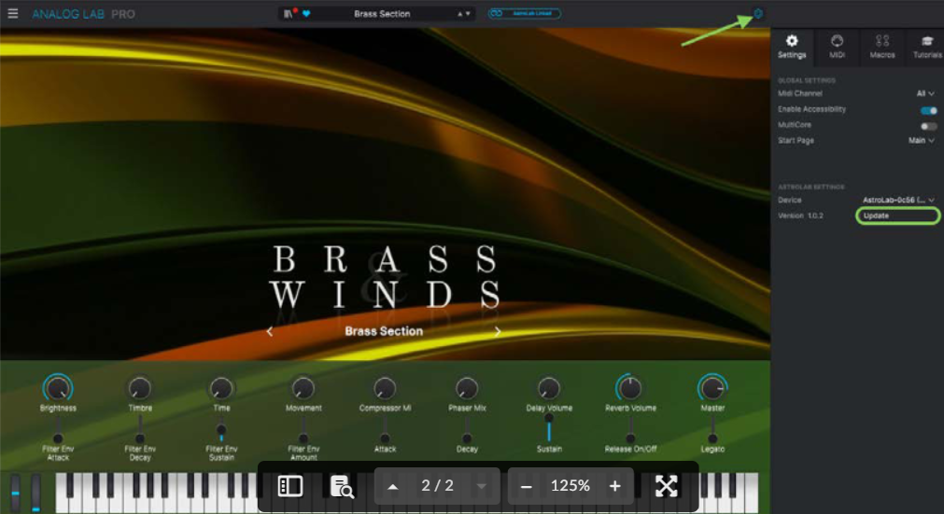
Task: Go to next page in viewer
Action: pyautogui.click(x=481, y=486)
